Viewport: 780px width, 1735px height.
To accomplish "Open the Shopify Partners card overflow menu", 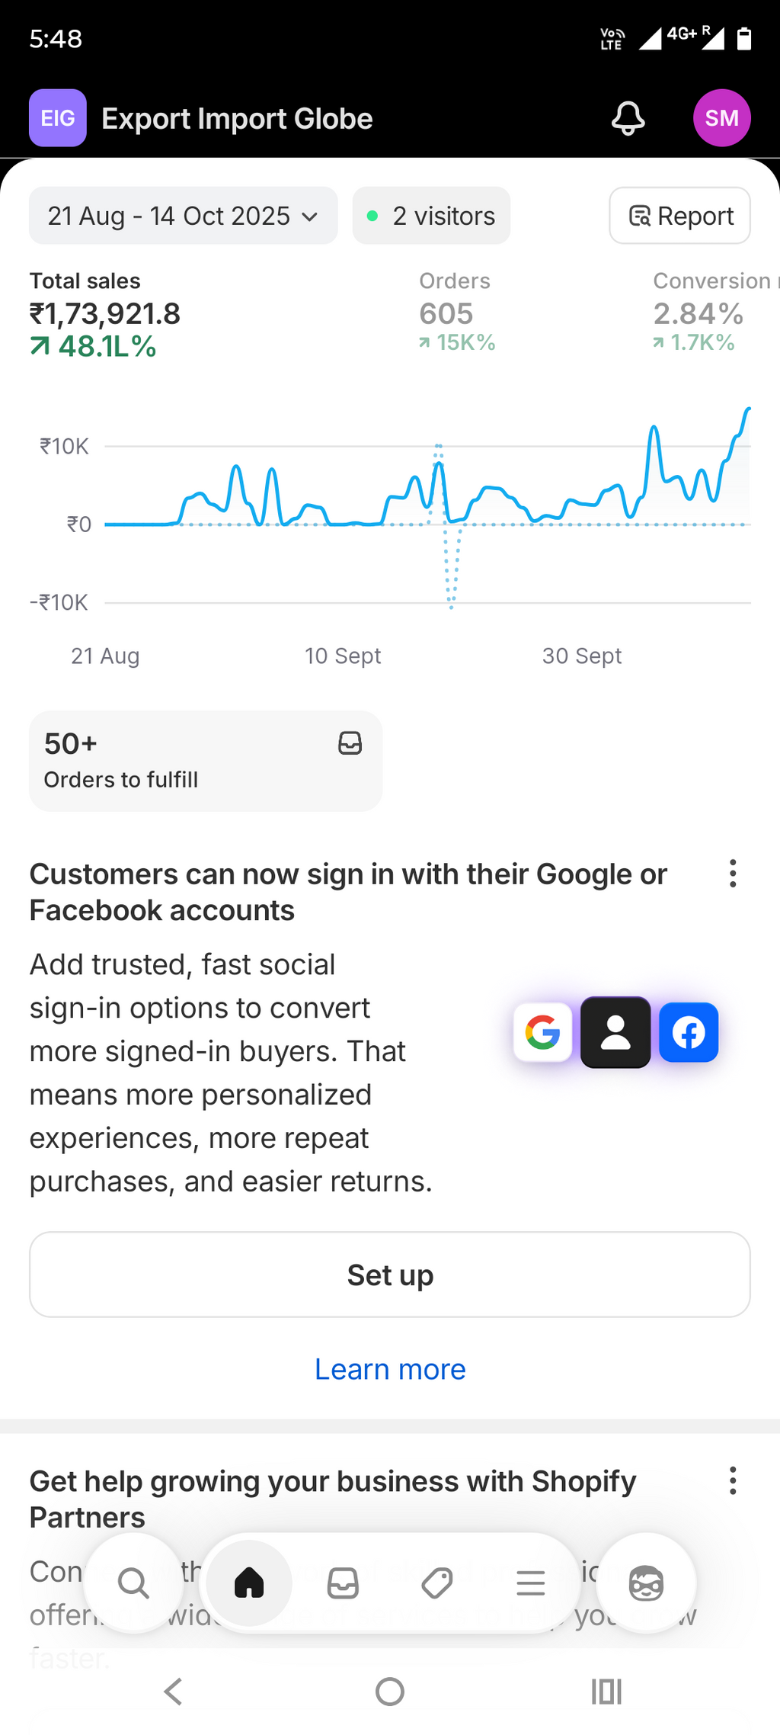I will (732, 1480).
